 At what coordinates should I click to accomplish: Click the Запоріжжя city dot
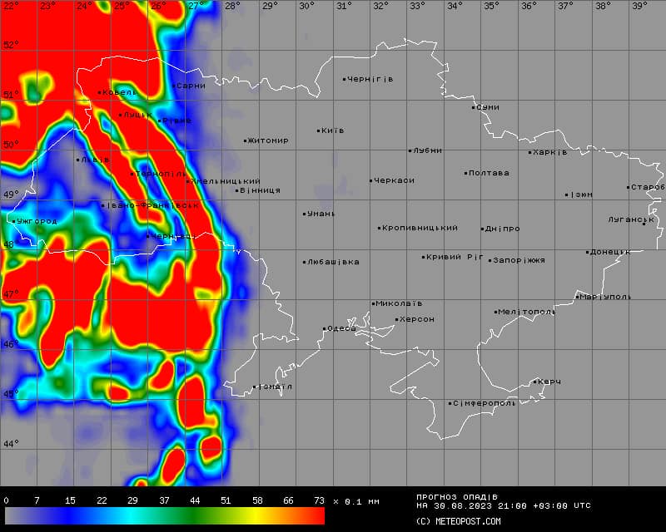point(490,260)
